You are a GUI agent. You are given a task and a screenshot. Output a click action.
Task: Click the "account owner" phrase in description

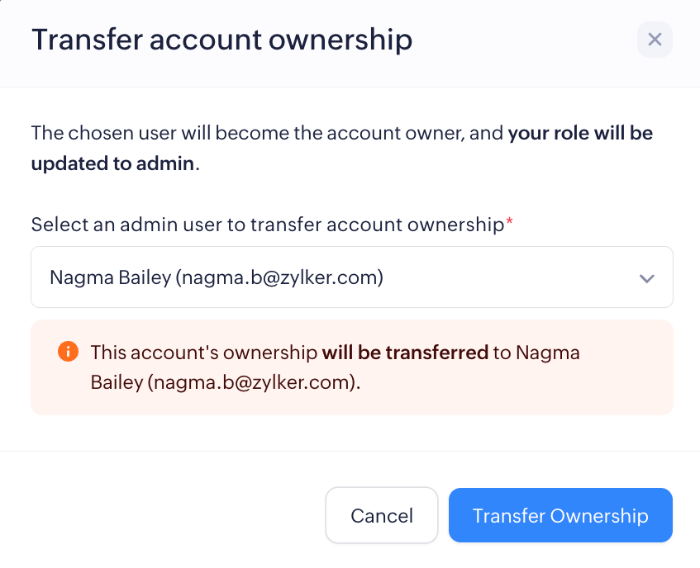383,133
